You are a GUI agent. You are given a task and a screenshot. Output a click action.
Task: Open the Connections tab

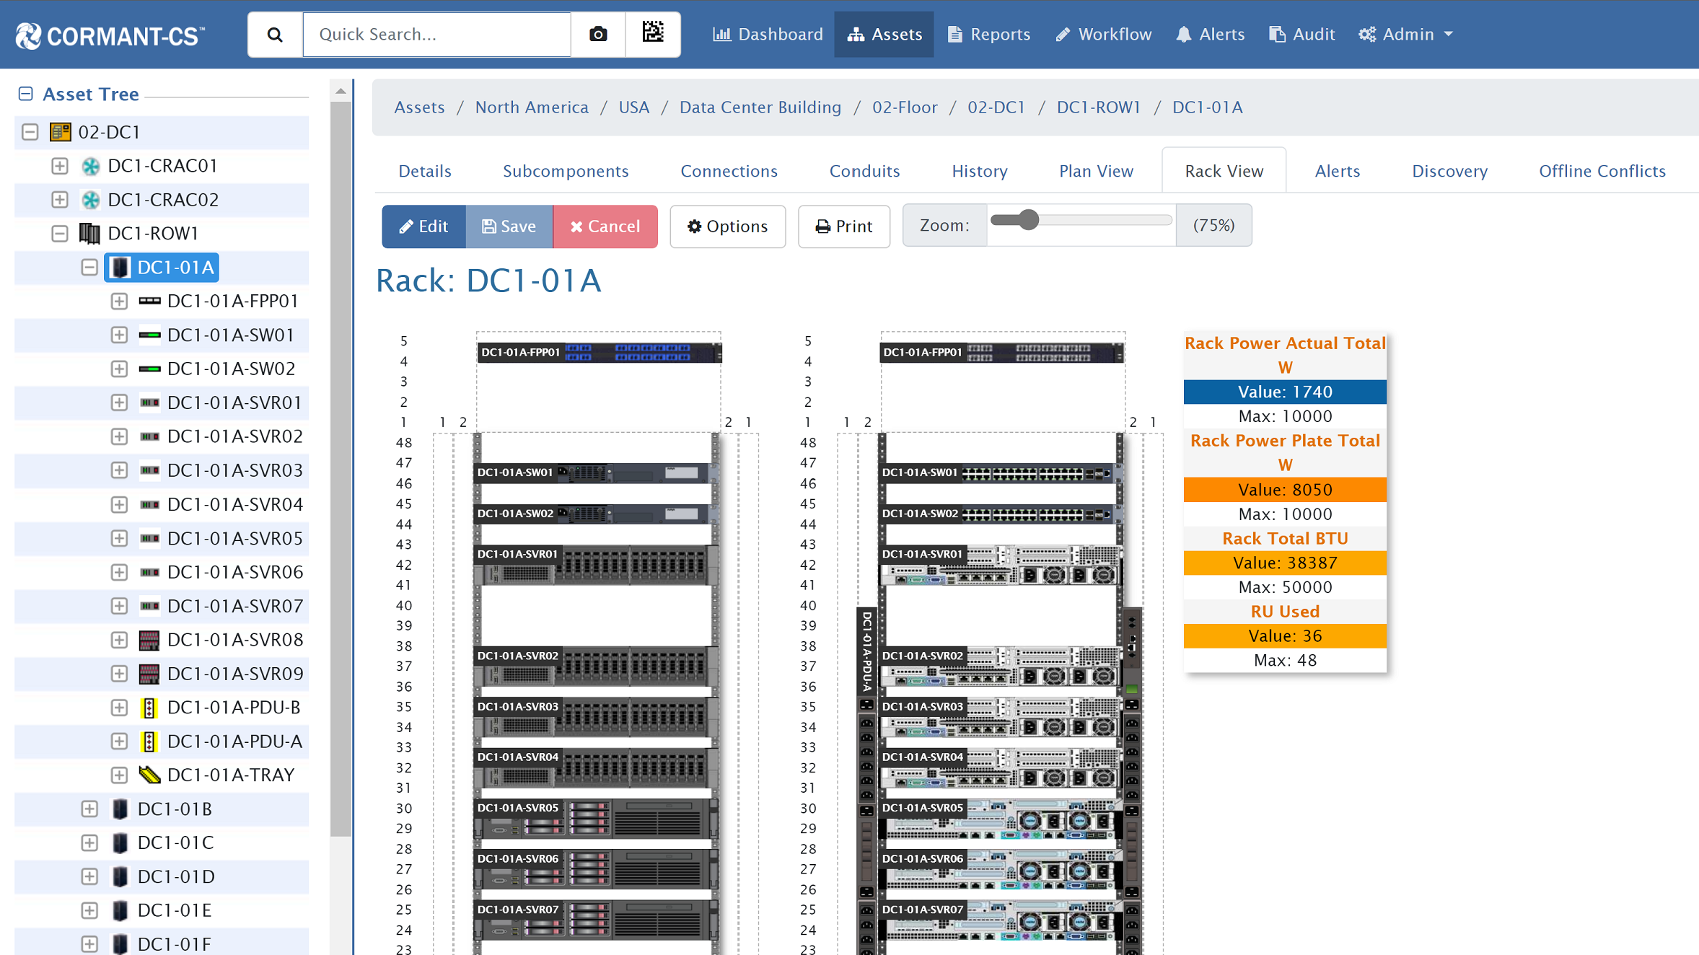(x=729, y=171)
